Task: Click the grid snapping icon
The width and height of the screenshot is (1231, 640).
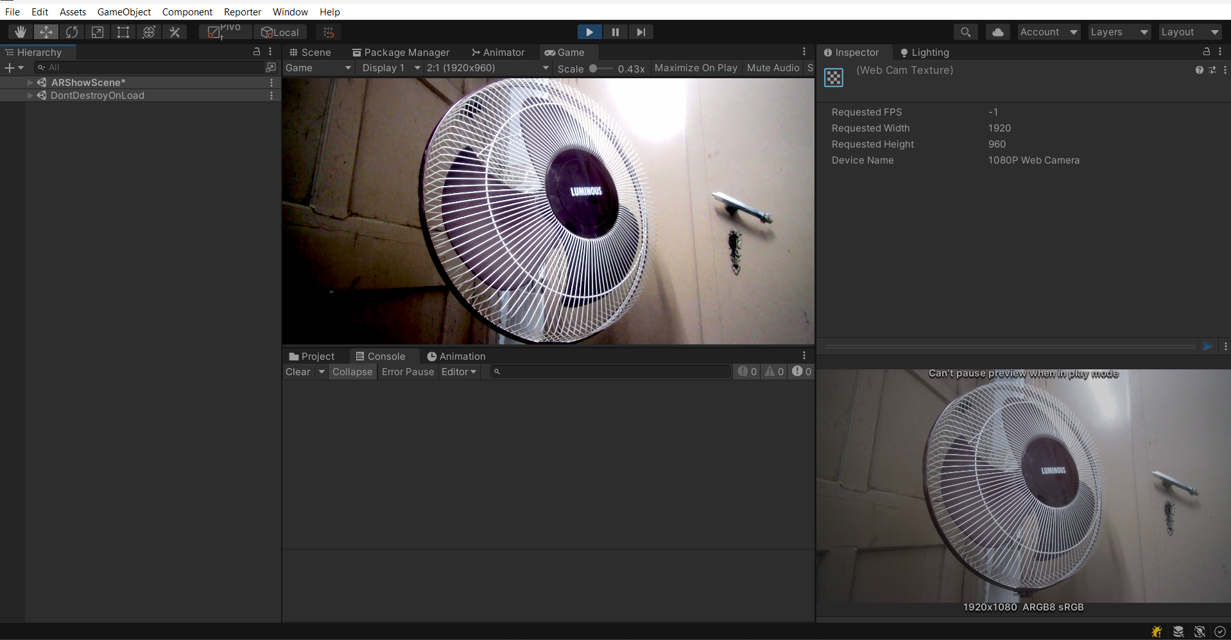Action: 328,31
